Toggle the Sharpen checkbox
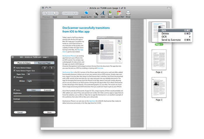 15,77
